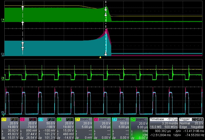Click the C1 Δy value 15.01 V
This screenshot has width=205, height=140.
click(13, 138)
